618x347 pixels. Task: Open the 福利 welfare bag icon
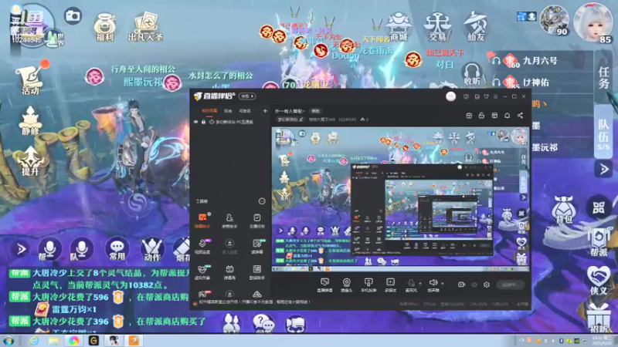(104, 26)
